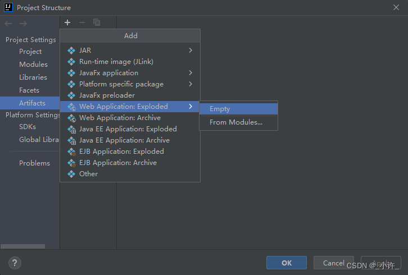Select JAR menu entry
408x275 pixels.
tap(130, 50)
